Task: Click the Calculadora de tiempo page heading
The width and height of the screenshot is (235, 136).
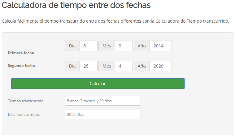Action: (76, 5)
